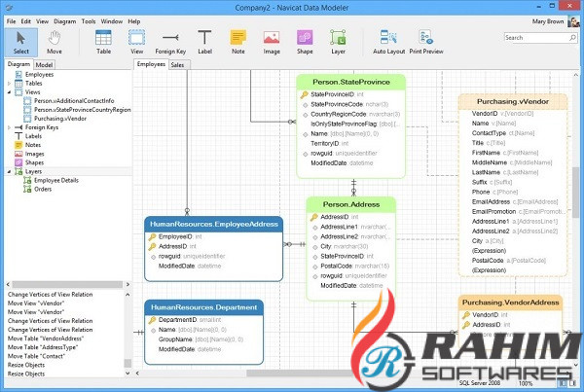The height and width of the screenshot is (392, 584).
Task: Expand the Foreign Keys node
Action: [10, 127]
